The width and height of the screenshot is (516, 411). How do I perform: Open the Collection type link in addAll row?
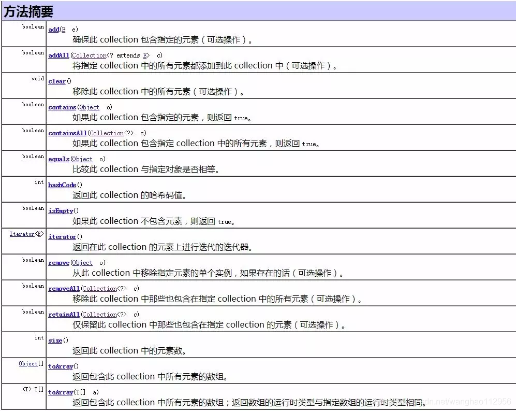point(89,55)
